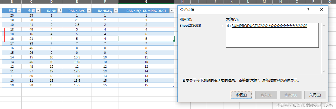Select column G header

146,2
